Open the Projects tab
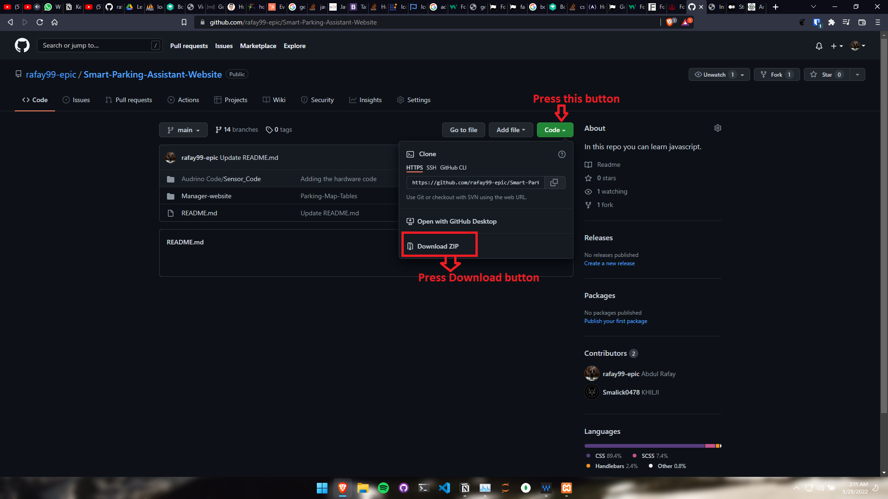The height and width of the screenshot is (499, 888). (231, 100)
